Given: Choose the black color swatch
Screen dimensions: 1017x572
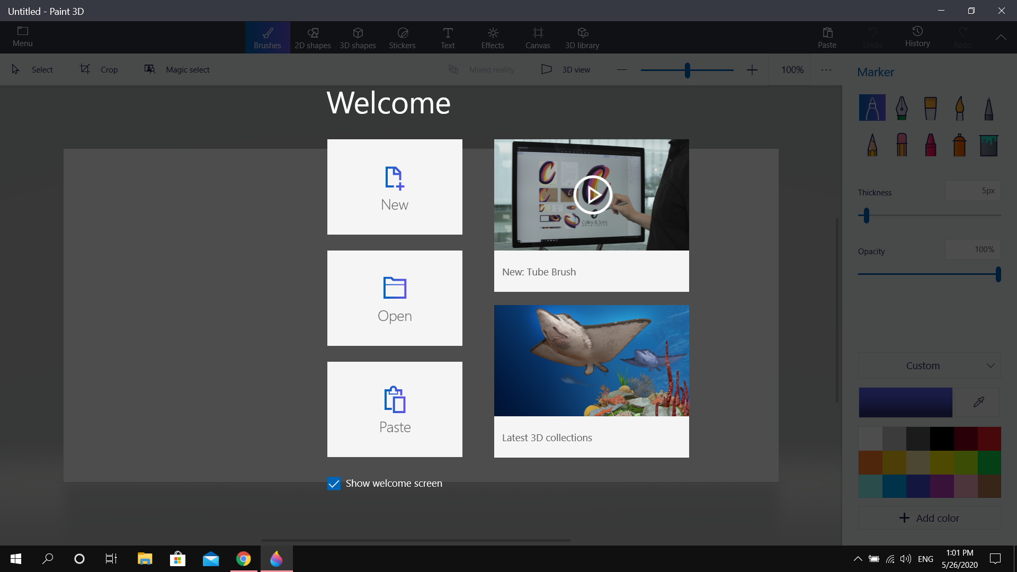Looking at the screenshot, I should tap(941, 439).
